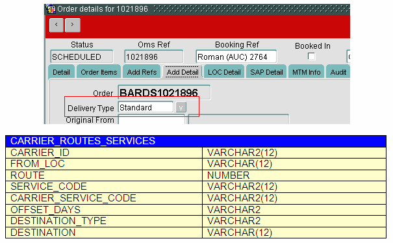The image size is (393, 243).
Task: Click the Order details window icon
Action: [x=51, y=10]
